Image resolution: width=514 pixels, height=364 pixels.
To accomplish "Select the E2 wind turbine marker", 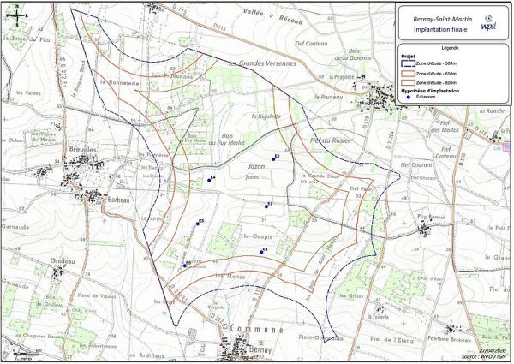I will pos(266,206).
